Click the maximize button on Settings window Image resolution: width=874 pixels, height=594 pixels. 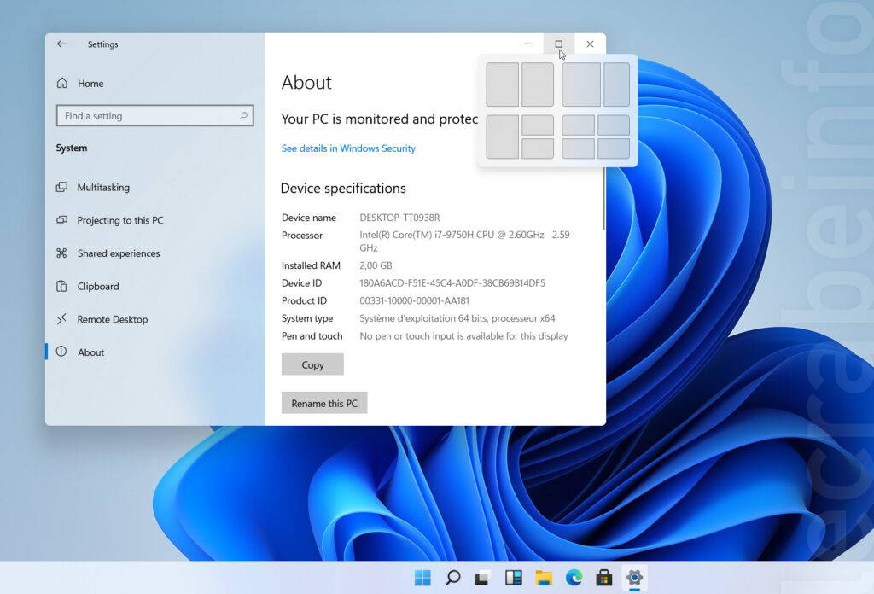pyautogui.click(x=558, y=44)
